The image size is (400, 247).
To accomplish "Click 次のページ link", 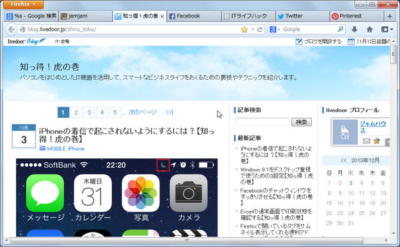I will pos(142,112).
